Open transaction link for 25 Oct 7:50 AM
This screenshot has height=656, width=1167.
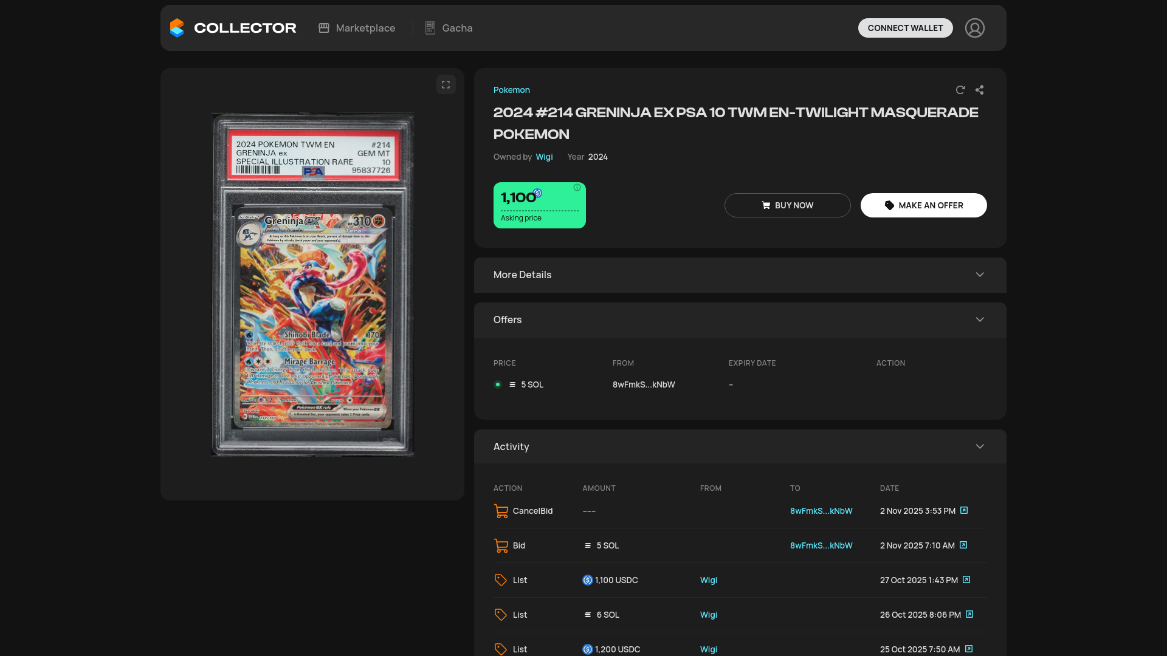point(969,649)
